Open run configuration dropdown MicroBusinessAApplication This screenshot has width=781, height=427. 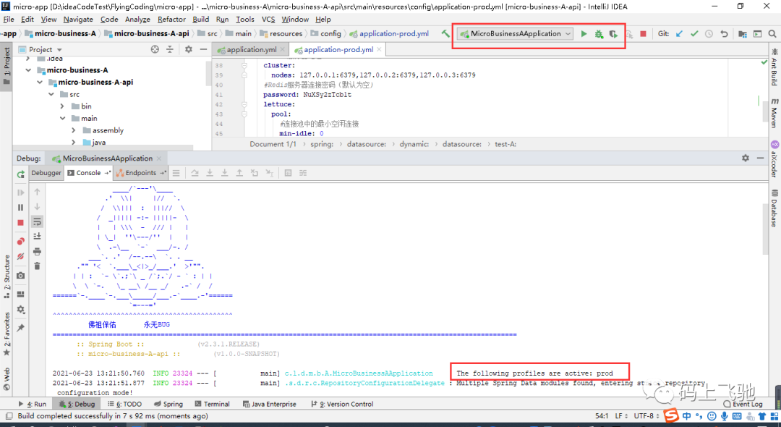[x=515, y=34]
